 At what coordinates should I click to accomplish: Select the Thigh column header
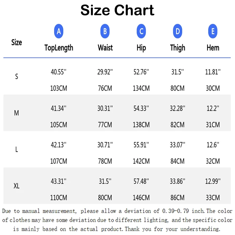[x=178, y=48]
